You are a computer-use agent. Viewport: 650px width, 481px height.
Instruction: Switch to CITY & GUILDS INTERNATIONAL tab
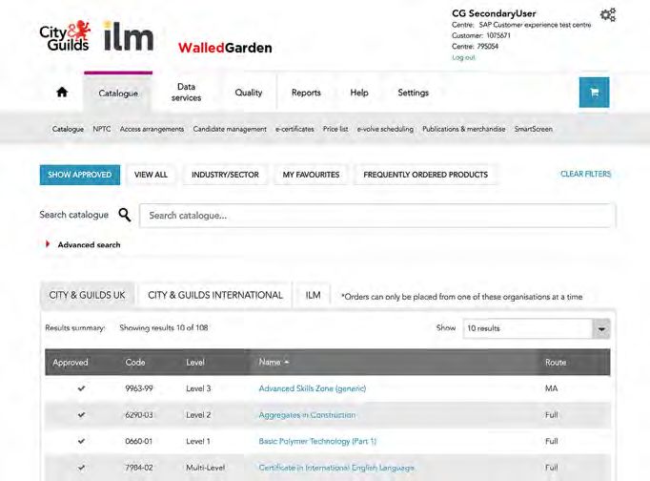tap(215, 295)
